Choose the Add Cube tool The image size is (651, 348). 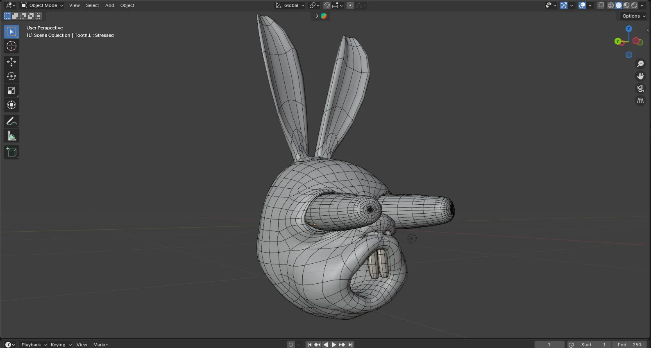point(11,152)
